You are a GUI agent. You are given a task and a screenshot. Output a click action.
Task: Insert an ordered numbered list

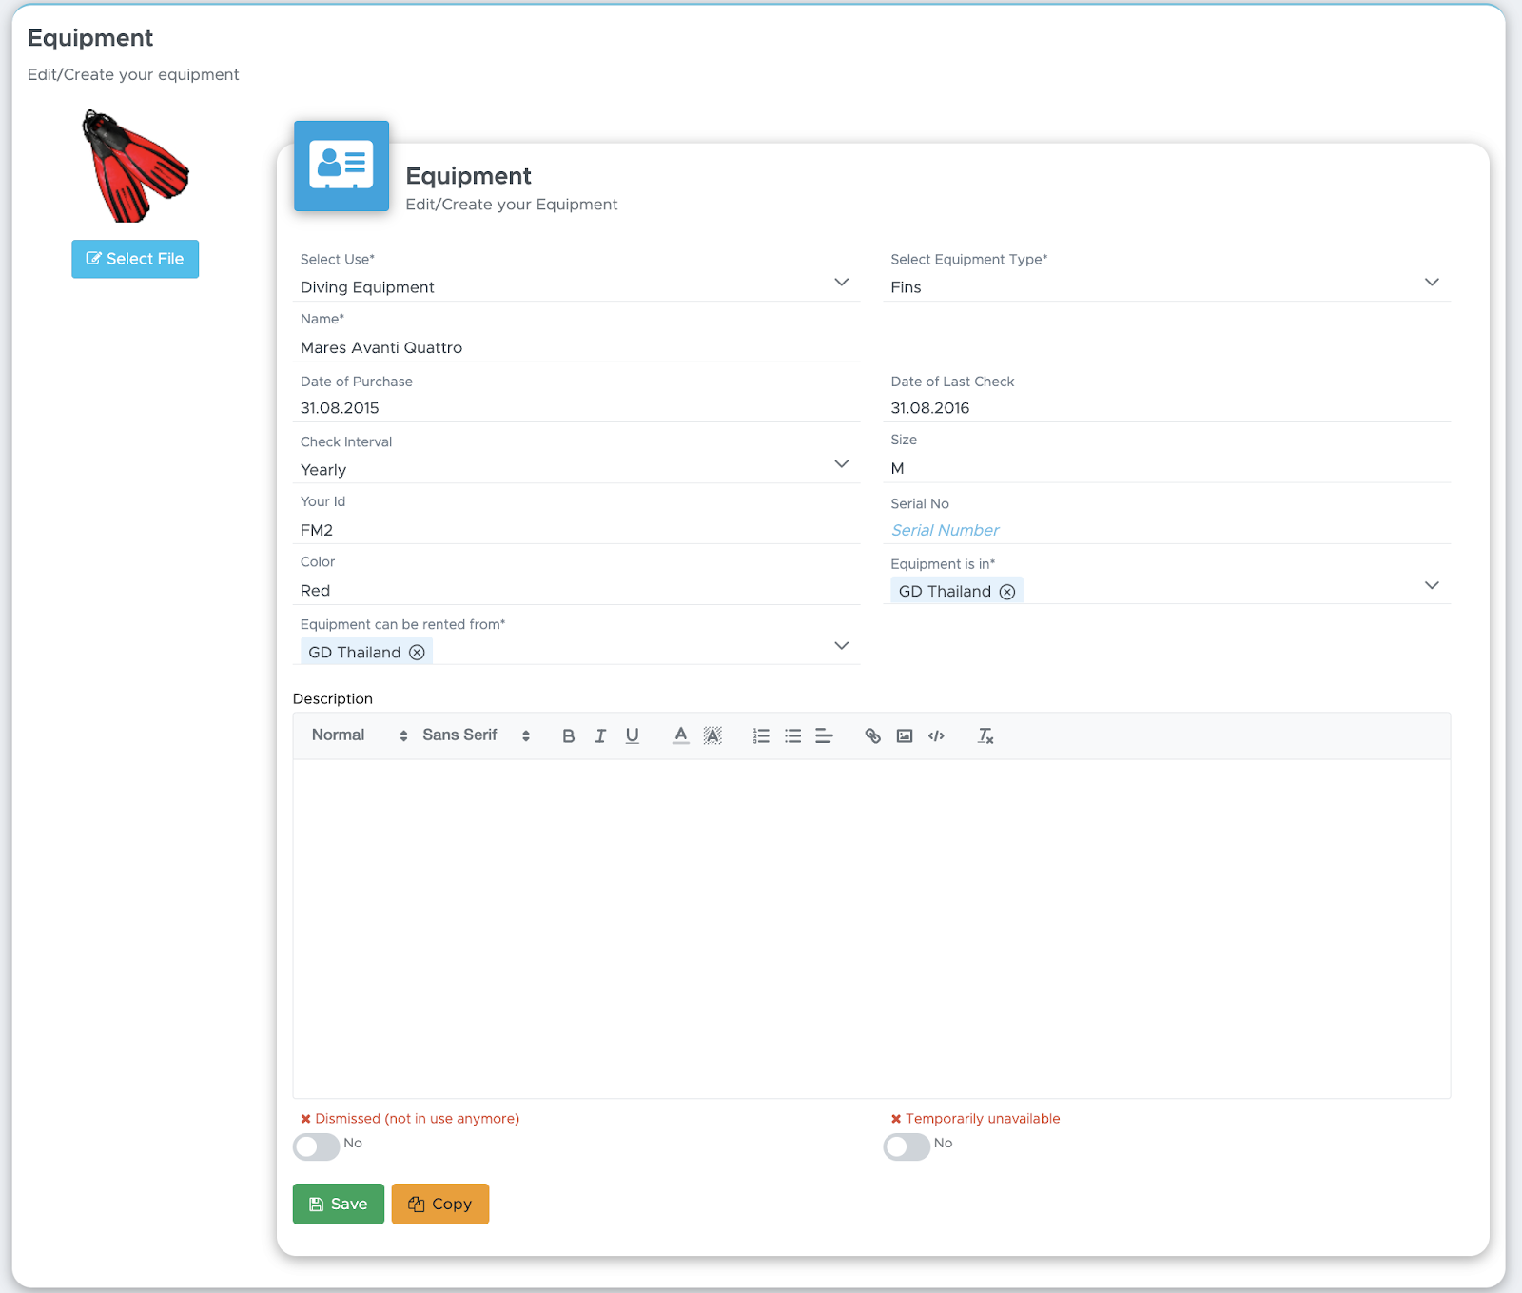coord(761,735)
